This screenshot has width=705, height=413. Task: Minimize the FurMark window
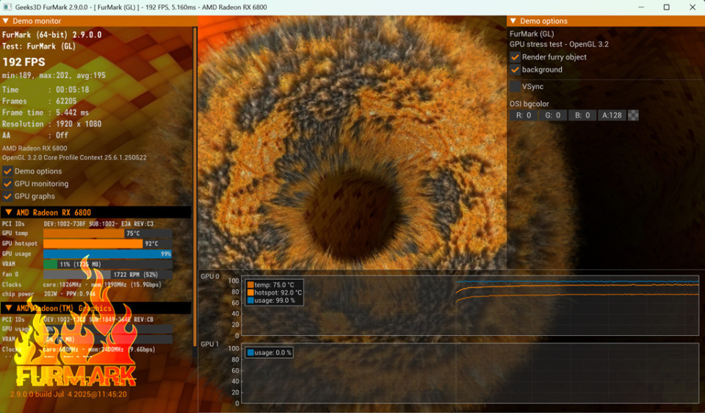[x=641, y=7]
